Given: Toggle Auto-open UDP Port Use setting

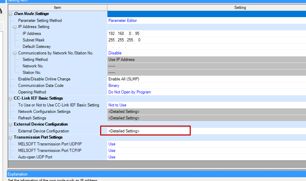Looking at the screenshot, I should (x=112, y=157).
